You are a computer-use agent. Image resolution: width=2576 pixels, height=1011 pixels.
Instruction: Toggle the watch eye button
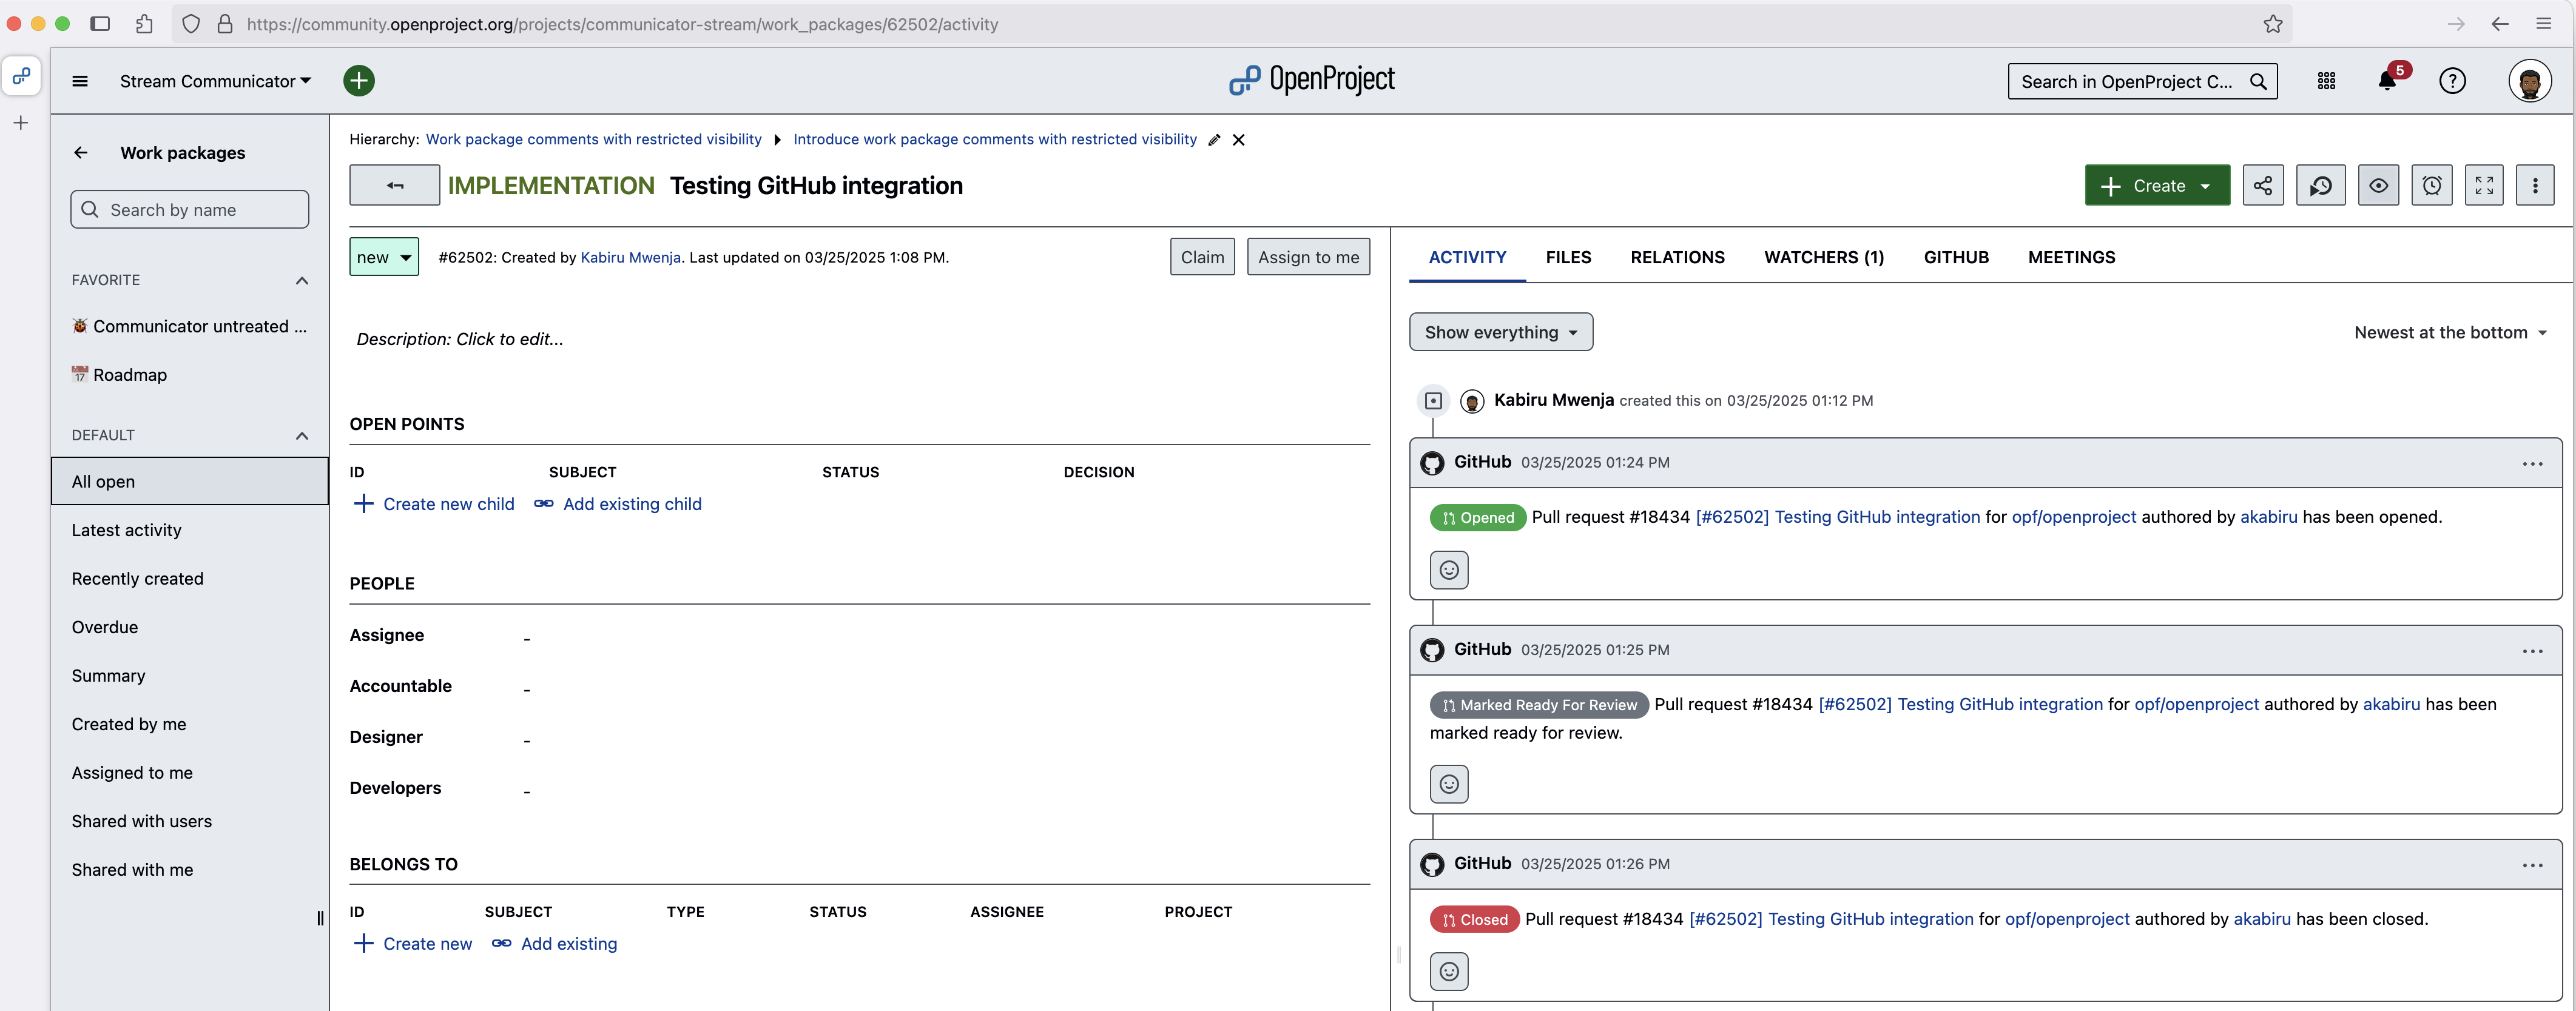pos(2378,186)
